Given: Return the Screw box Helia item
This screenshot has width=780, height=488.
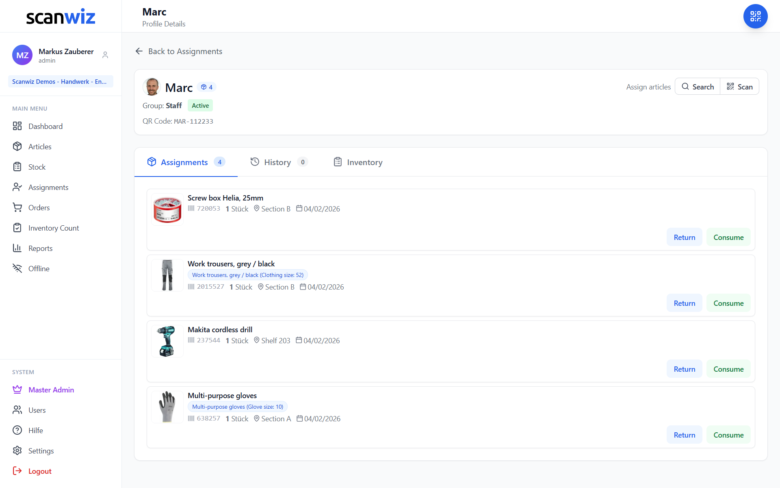Looking at the screenshot, I should pyautogui.click(x=685, y=237).
